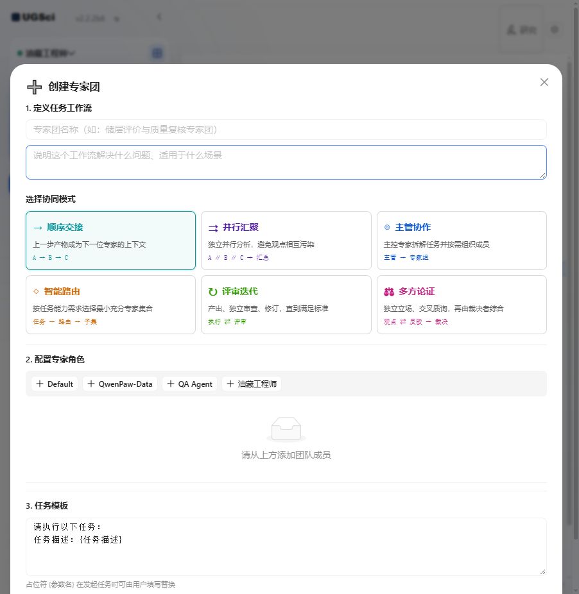Image resolution: width=579 pixels, height=594 pixels.
Task: Click the plus icon before QwenPaw-Data
Action: point(91,384)
